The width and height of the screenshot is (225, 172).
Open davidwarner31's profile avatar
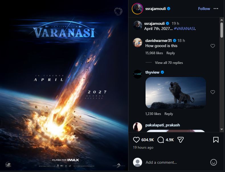(x=138, y=43)
